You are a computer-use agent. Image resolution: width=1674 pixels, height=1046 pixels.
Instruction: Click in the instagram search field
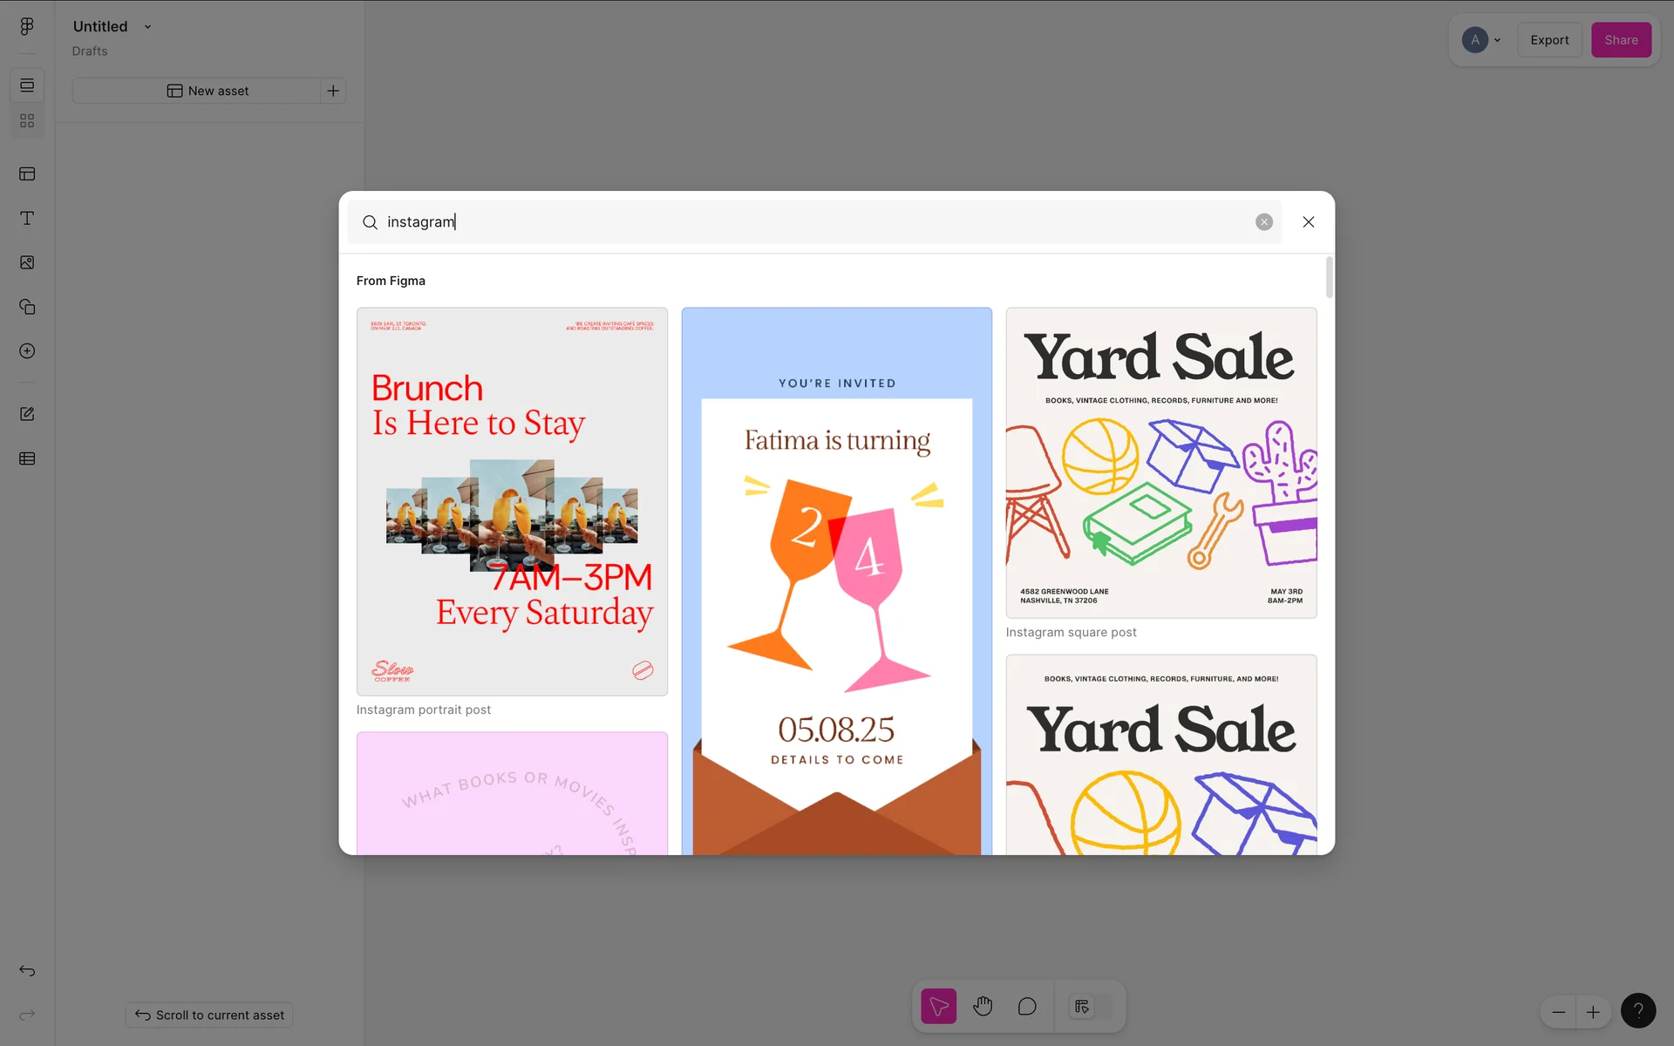(785, 222)
